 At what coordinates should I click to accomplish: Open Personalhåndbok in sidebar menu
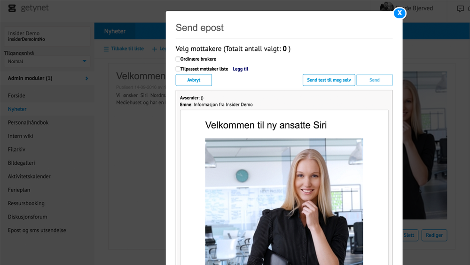pos(28,122)
